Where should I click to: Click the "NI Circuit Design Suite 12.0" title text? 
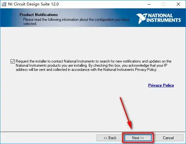pyautogui.click(x=33, y=4)
